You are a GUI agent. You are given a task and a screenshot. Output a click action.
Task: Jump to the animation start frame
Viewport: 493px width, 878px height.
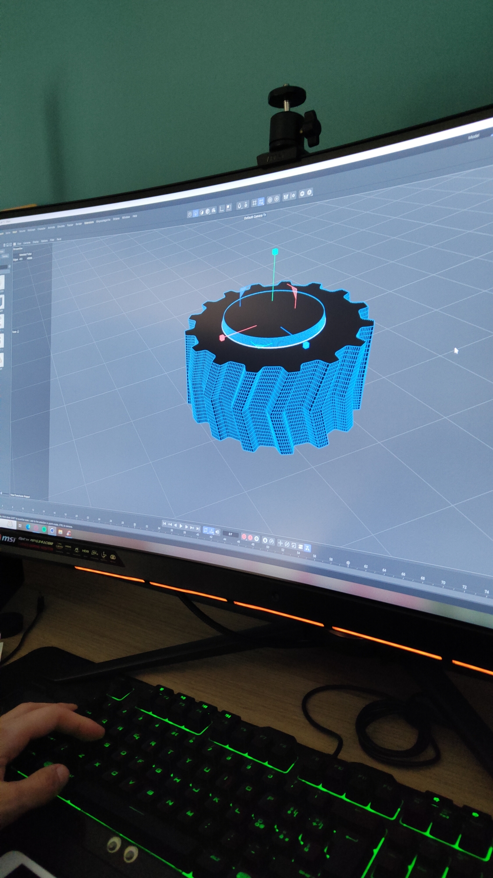164,523
